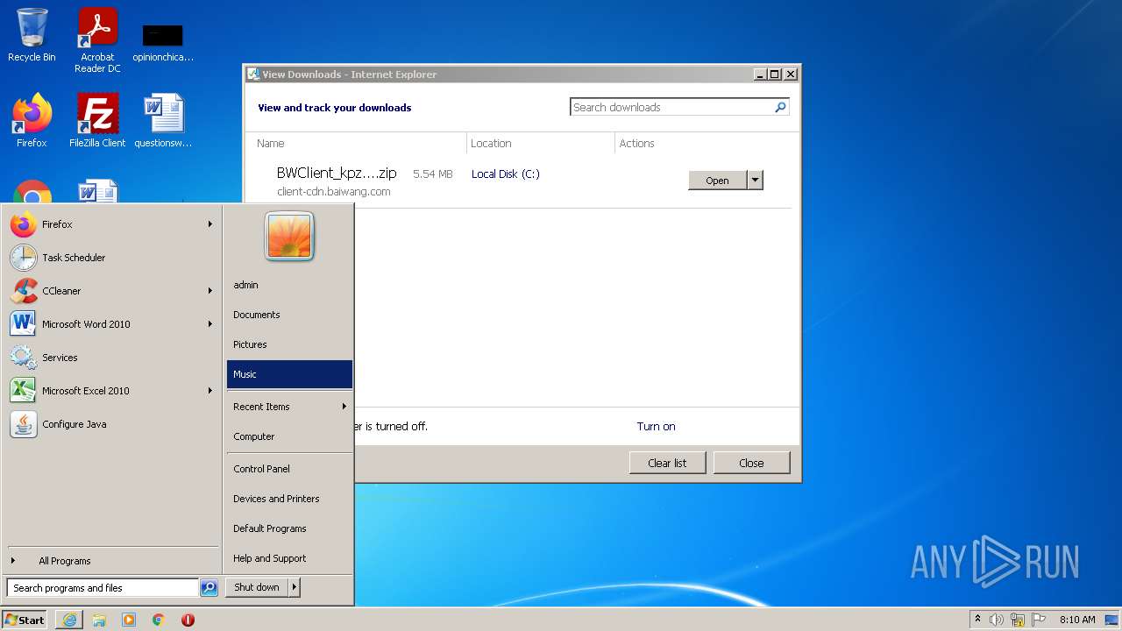Open Internet Explorer from the taskbar

69,620
